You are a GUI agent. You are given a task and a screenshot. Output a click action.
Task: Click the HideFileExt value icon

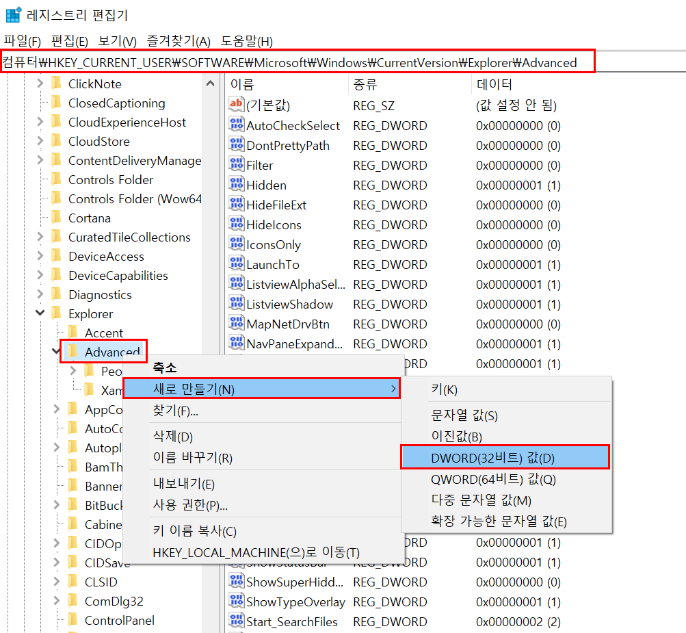(x=236, y=204)
